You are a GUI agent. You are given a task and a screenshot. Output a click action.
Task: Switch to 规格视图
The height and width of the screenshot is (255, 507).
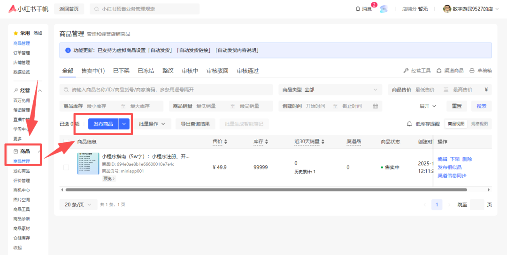[x=479, y=124]
